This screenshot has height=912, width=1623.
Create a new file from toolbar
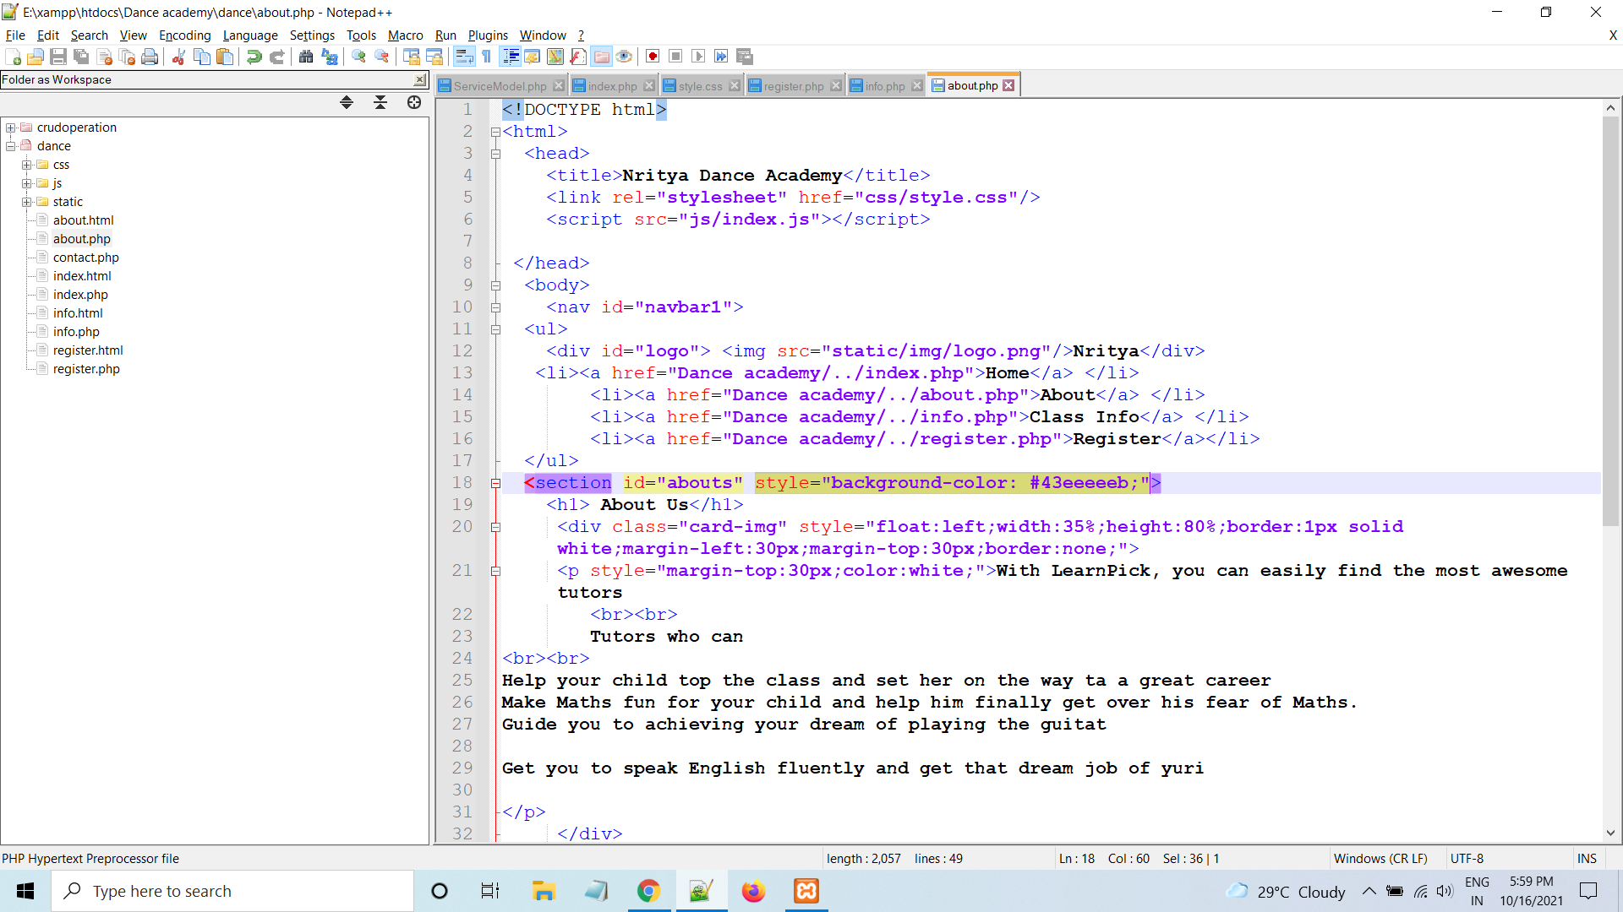click(x=14, y=57)
